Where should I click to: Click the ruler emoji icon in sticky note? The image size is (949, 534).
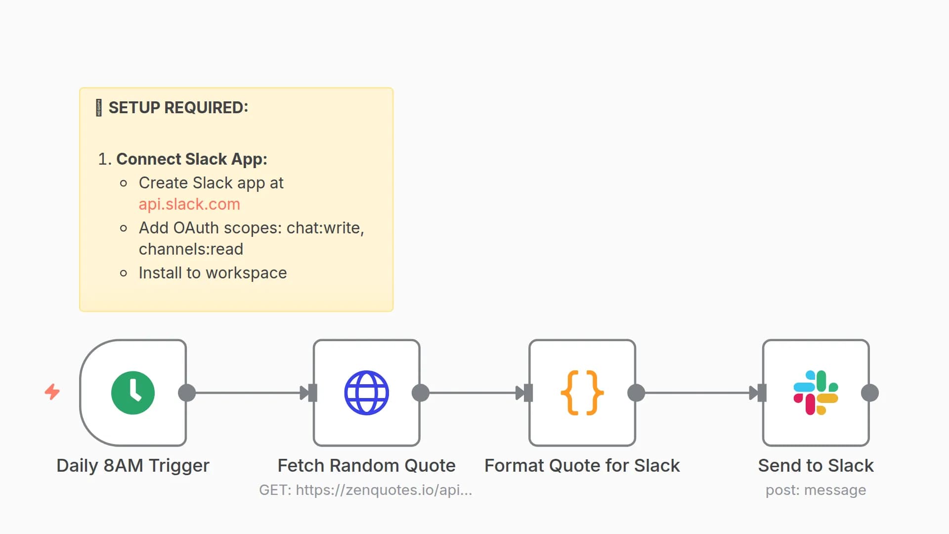(99, 107)
